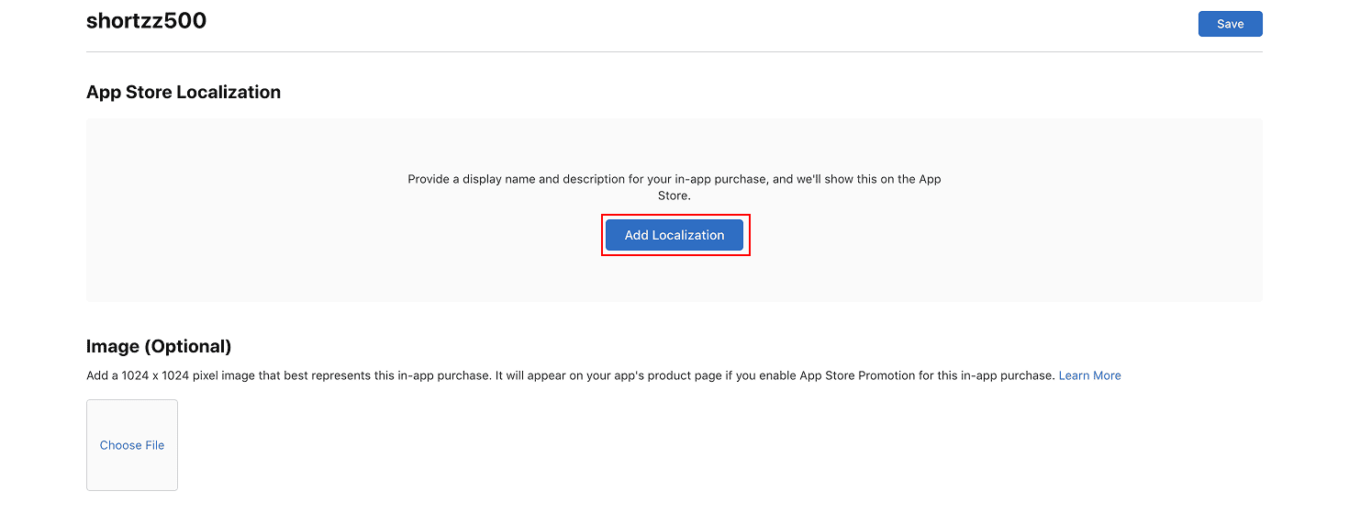The image size is (1349, 525).
Task: Start adding a display name via Add Localization
Action: click(674, 235)
